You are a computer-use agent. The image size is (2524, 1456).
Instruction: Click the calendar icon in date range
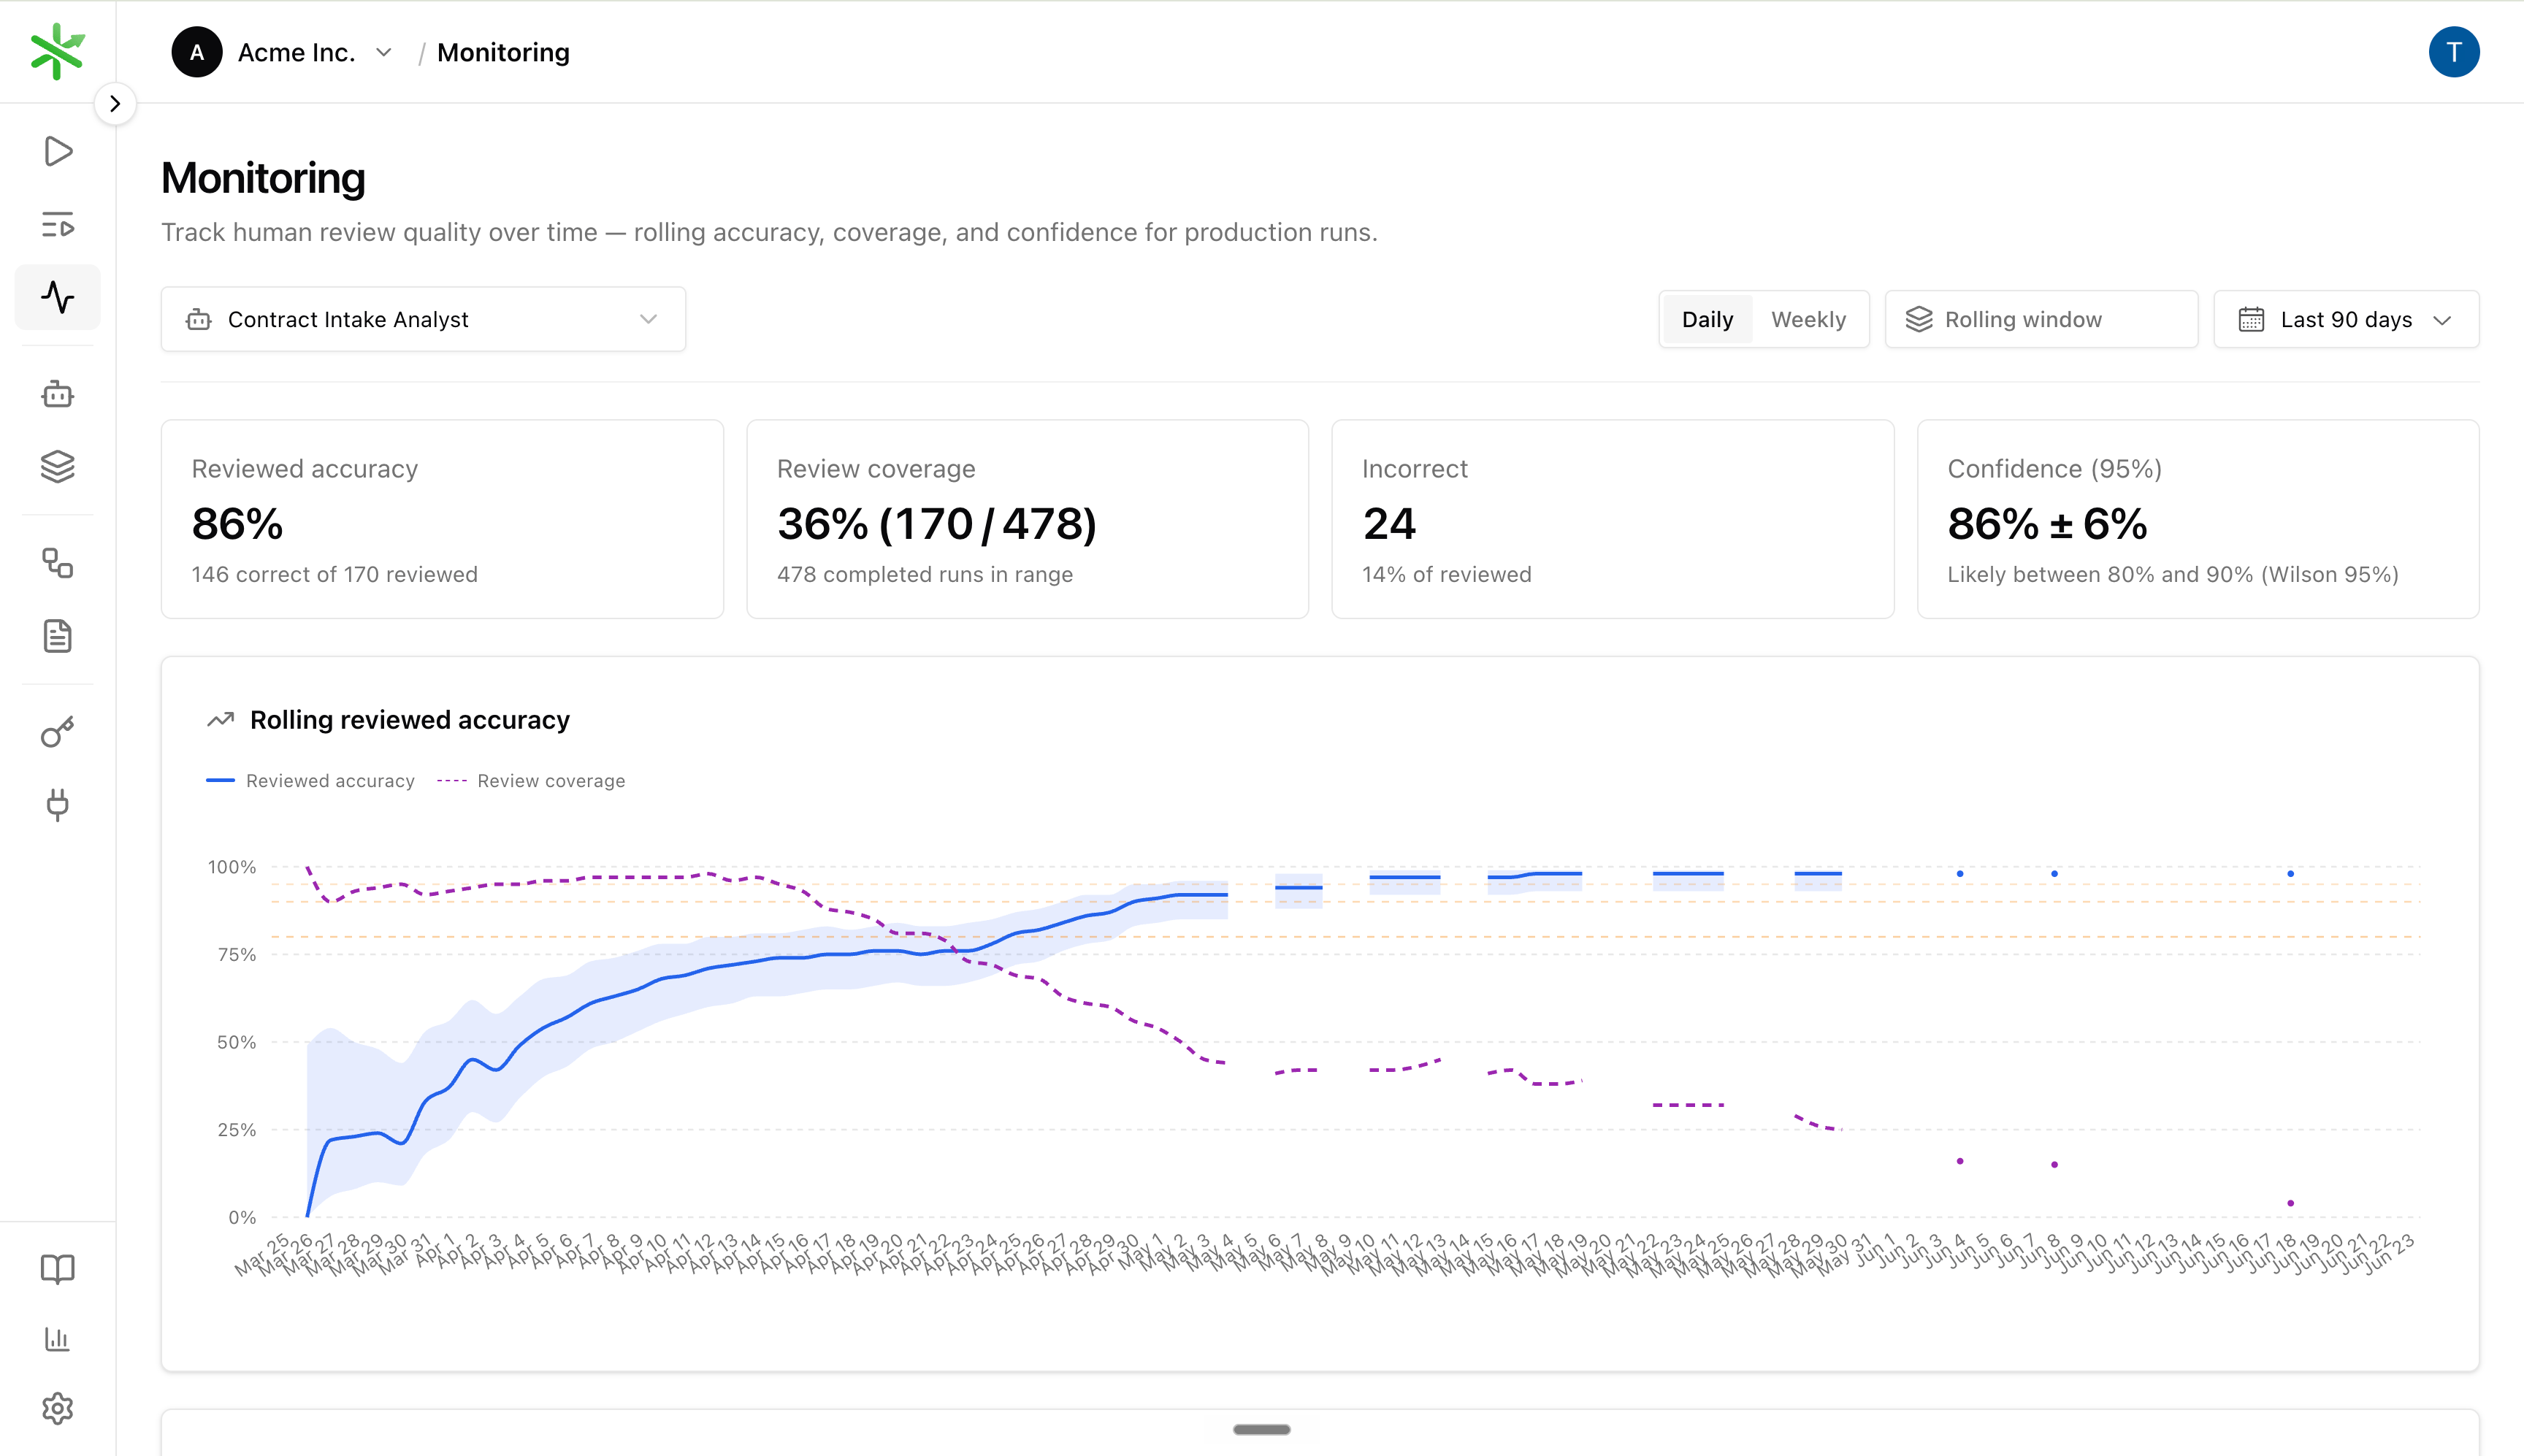2251,320
